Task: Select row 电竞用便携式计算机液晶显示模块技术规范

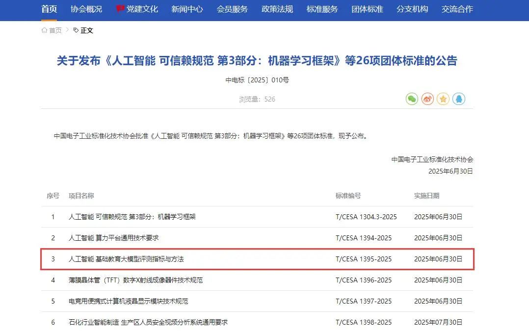Action: [257, 301]
